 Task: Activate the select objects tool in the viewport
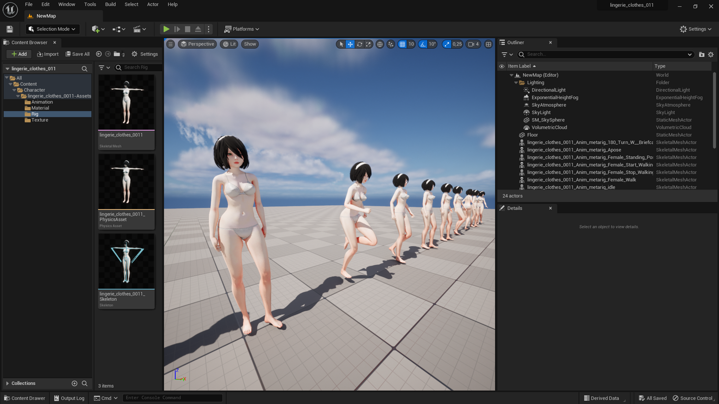[341, 44]
